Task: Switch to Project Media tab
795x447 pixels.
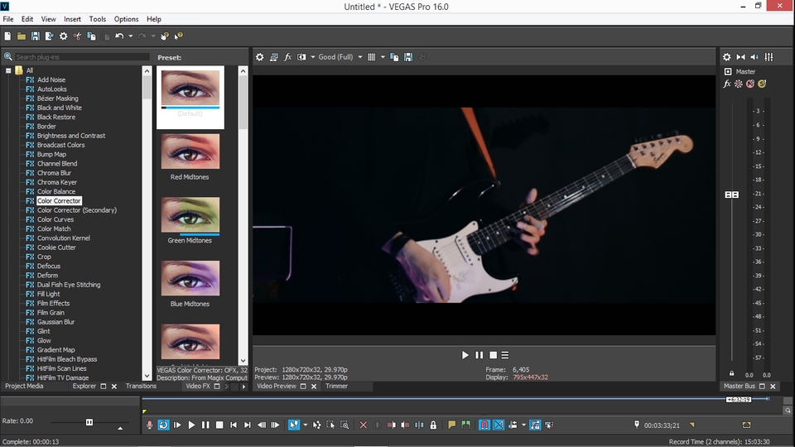Action: (x=24, y=387)
